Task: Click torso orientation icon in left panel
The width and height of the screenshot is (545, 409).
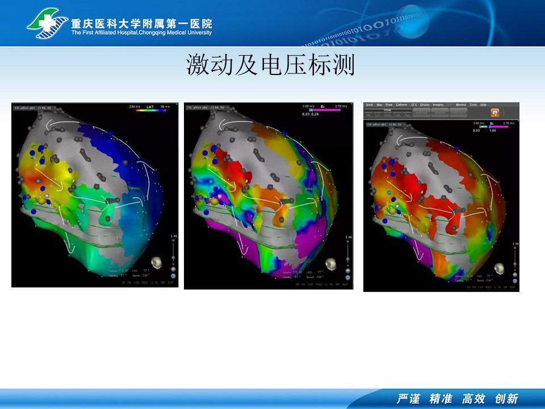Action: [157, 262]
